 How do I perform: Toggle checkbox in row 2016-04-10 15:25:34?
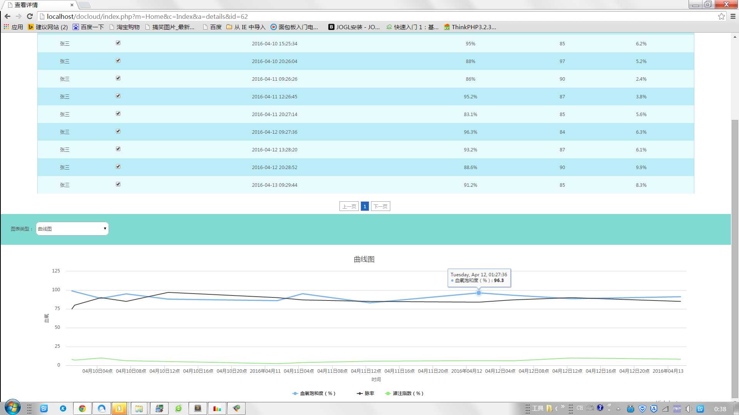(118, 43)
